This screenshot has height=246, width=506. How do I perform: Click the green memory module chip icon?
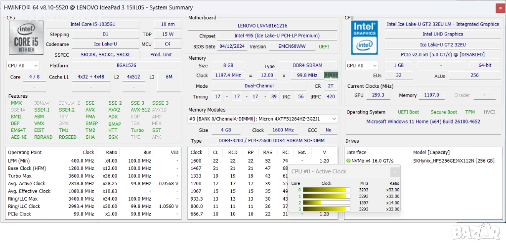pos(330,75)
